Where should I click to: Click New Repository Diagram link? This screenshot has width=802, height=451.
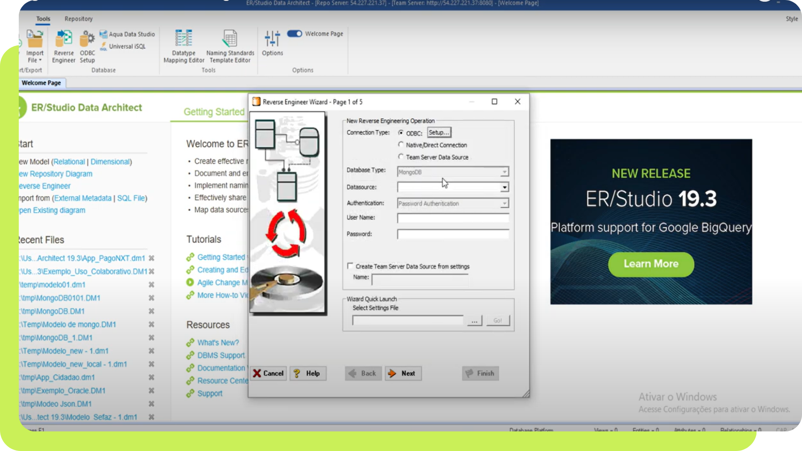point(56,174)
